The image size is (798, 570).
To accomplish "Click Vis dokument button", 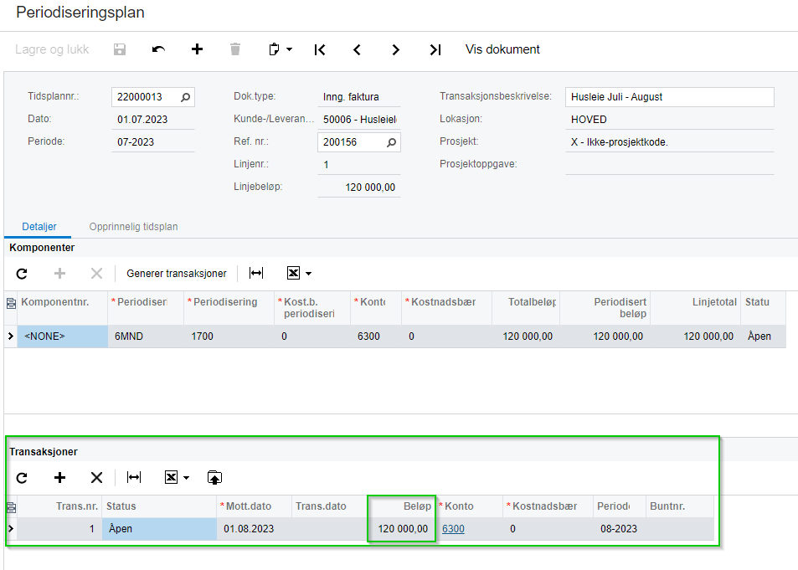I will (502, 49).
